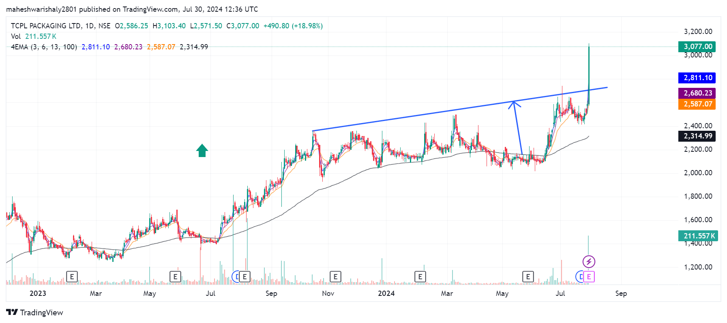This screenshot has height=323, width=727.
Task: Click the published on TradingView.com header text
Action: pos(128,9)
